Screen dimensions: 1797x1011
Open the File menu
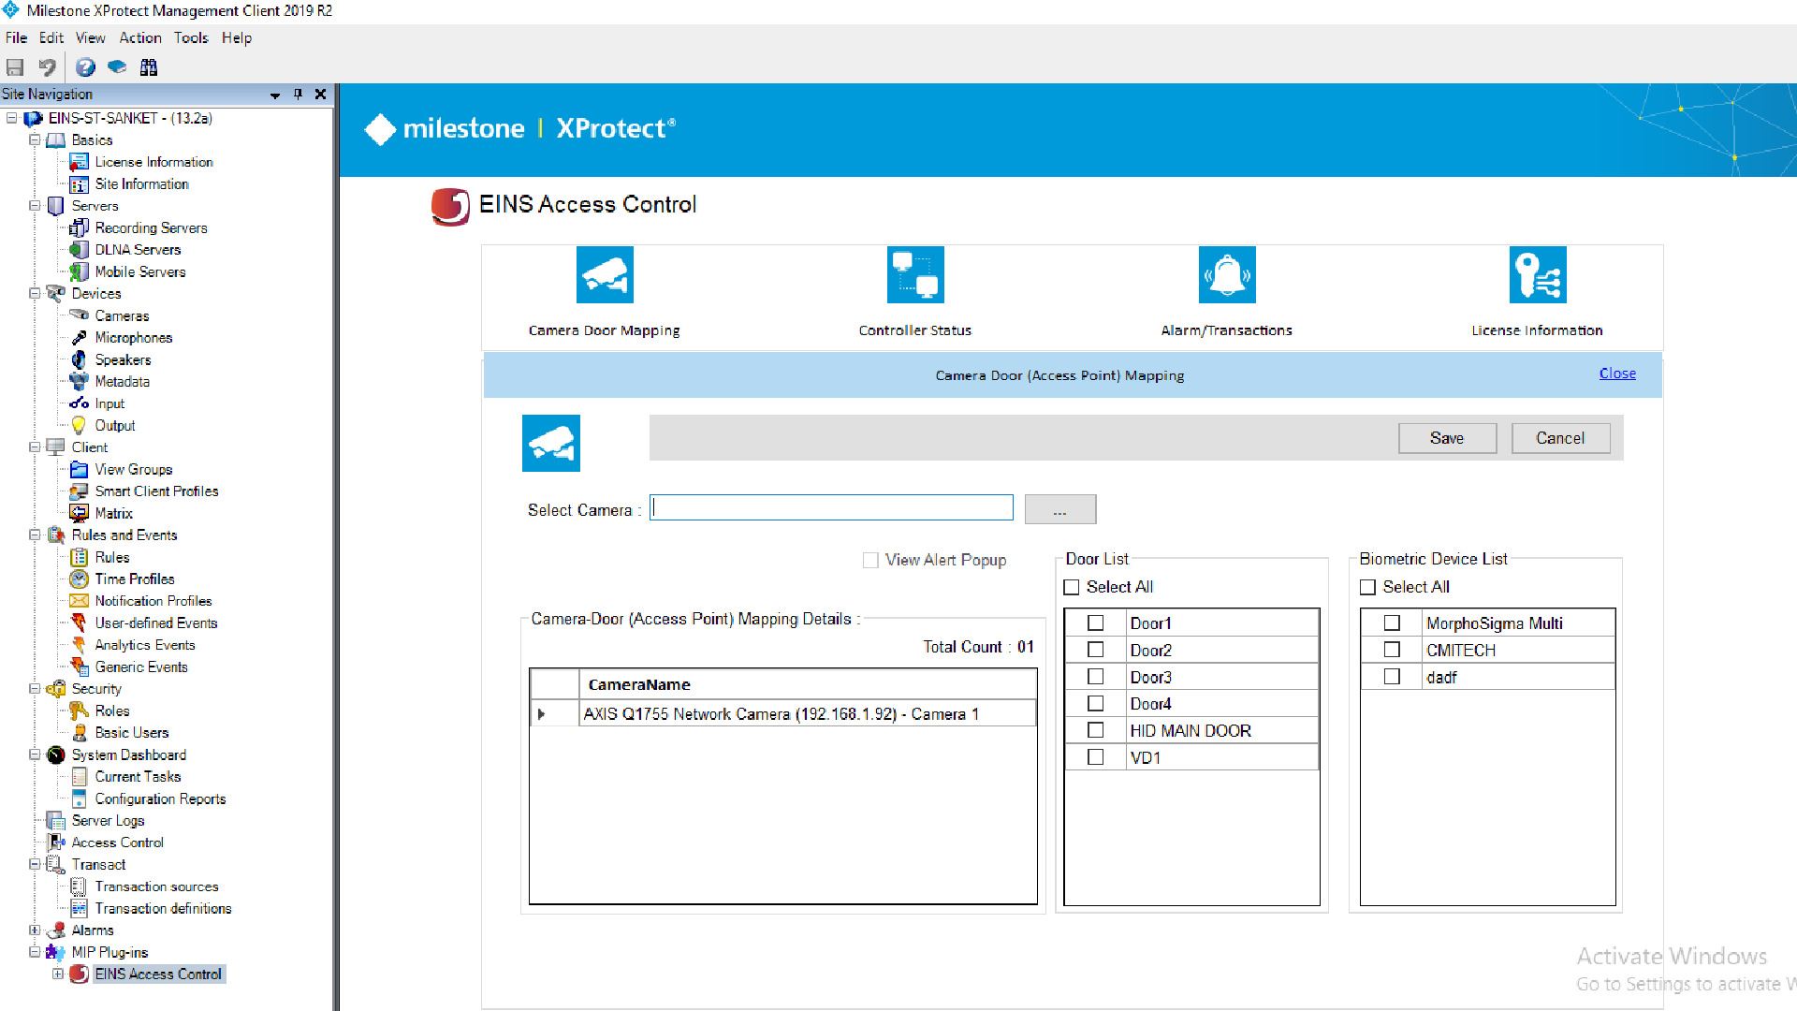click(x=16, y=37)
